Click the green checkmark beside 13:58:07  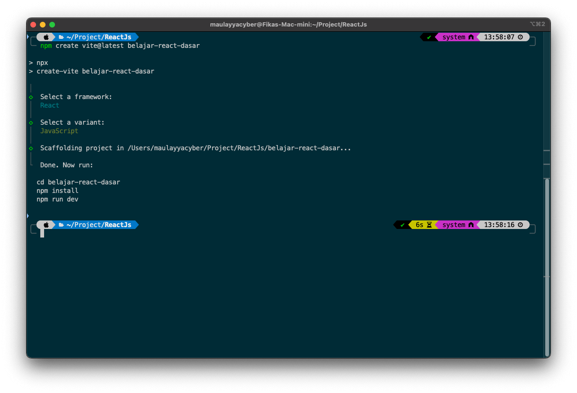tap(429, 37)
